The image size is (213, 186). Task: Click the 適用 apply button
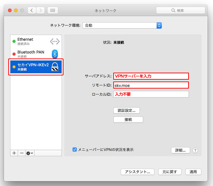coord(193,172)
